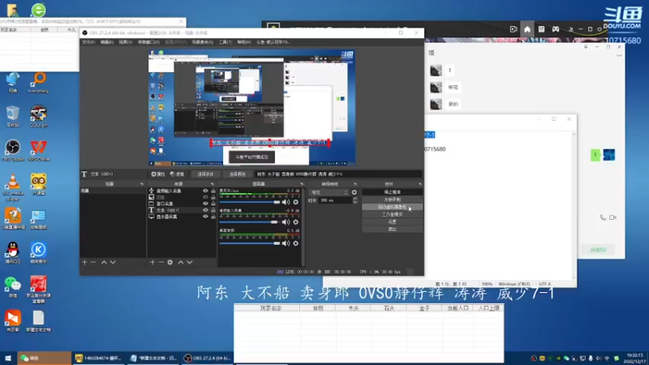Open OBS 设置 from the controls panel
The height and width of the screenshot is (365, 649).
tap(392, 221)
